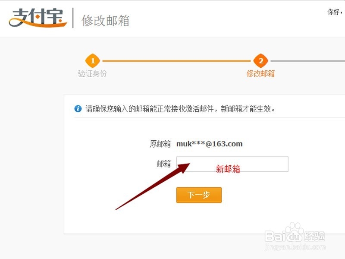Viewport: 345px width, 259px height.
Task: Click the step 1 diamond icon
Action: (93, 60)
